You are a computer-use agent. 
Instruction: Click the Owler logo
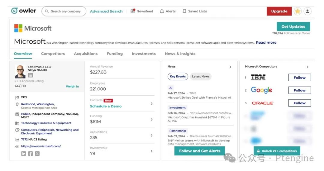[x=23, y=11]
